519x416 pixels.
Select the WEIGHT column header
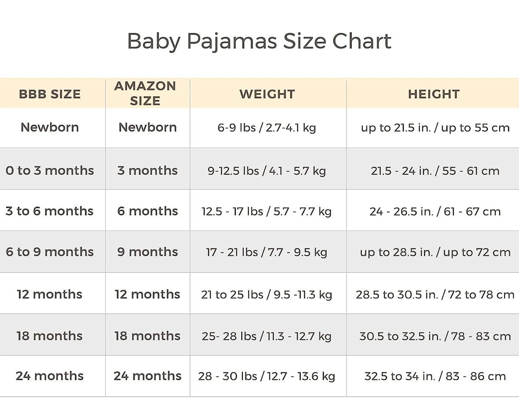(267, 94)
